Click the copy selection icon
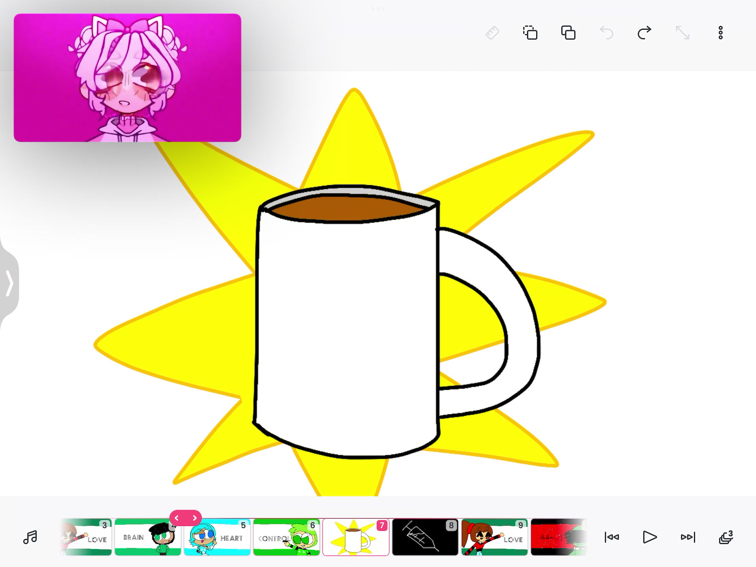The height and width of the screenshot is (567, 756). (530, 33)
